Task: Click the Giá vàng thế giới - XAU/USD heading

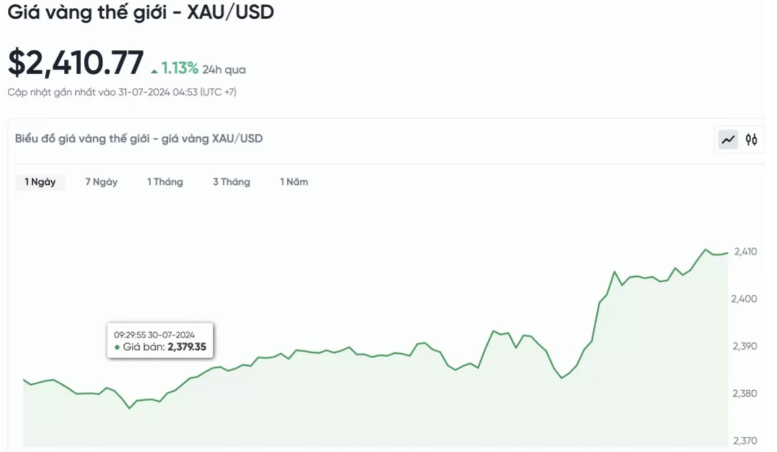Action: [x=140, y=13]
